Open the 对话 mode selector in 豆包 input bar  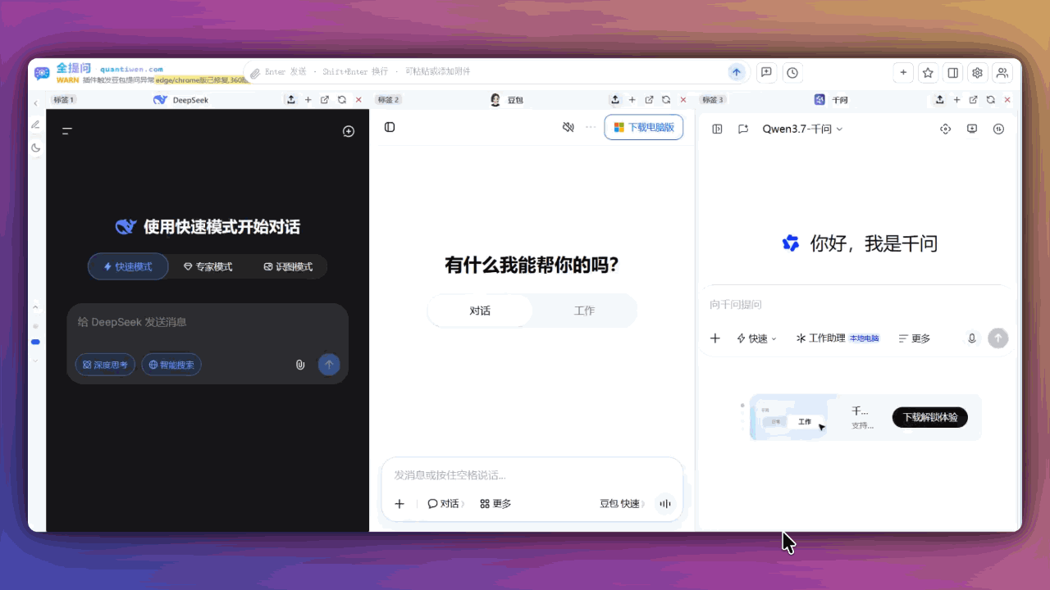tap(446, 504)
